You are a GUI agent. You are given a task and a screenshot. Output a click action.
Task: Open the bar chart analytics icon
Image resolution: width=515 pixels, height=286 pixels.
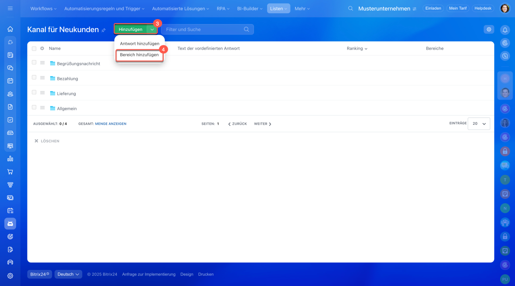click(10, 159)
